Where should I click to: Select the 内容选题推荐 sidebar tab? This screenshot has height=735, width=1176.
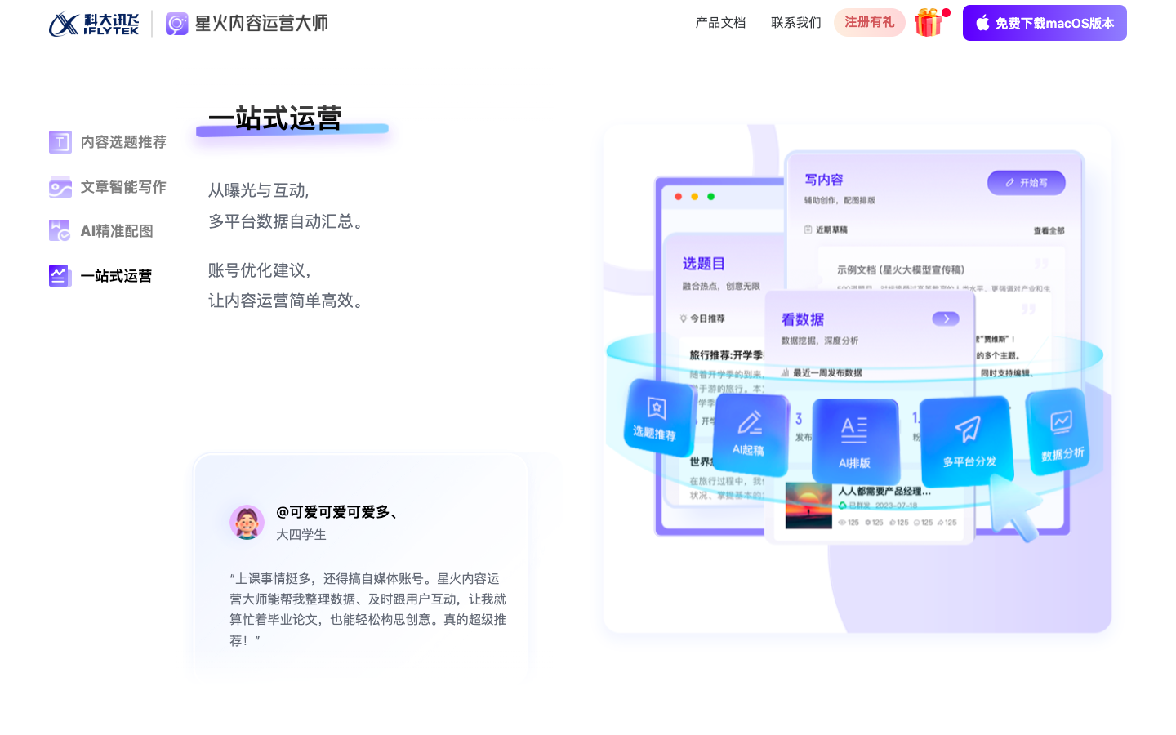(x=108, y=142)
